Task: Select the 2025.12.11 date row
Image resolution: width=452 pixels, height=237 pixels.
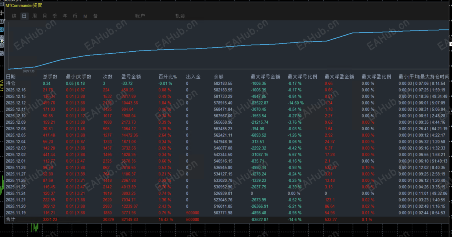Action: [16, 109]
